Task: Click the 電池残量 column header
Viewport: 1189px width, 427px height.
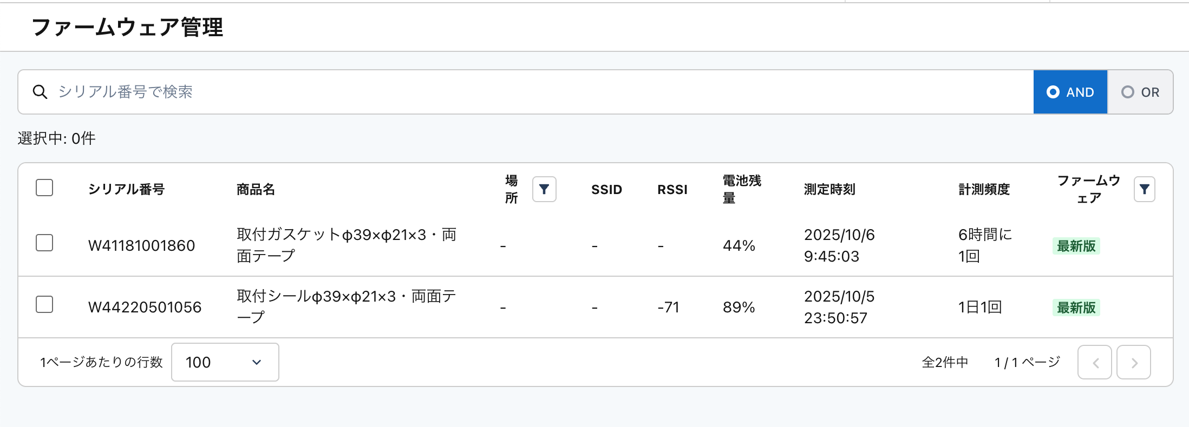Action: click(x=742, y=189)
